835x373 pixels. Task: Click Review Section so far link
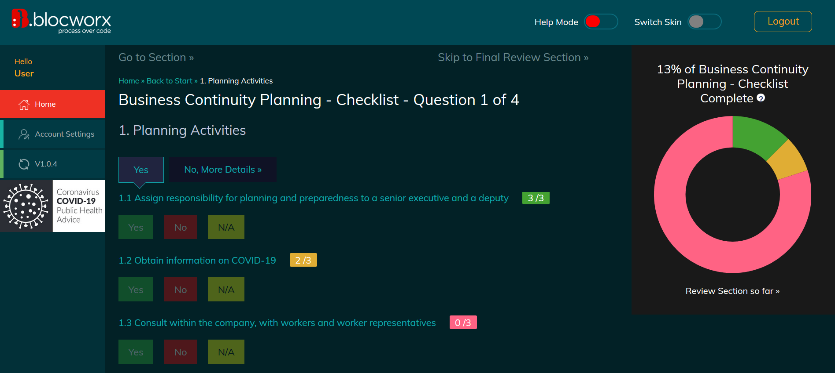[732, 291]
